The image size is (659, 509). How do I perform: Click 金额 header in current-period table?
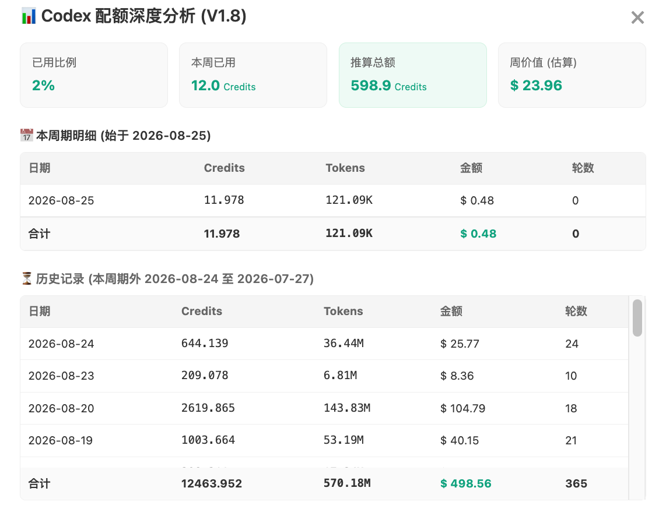tap(471, 168)
